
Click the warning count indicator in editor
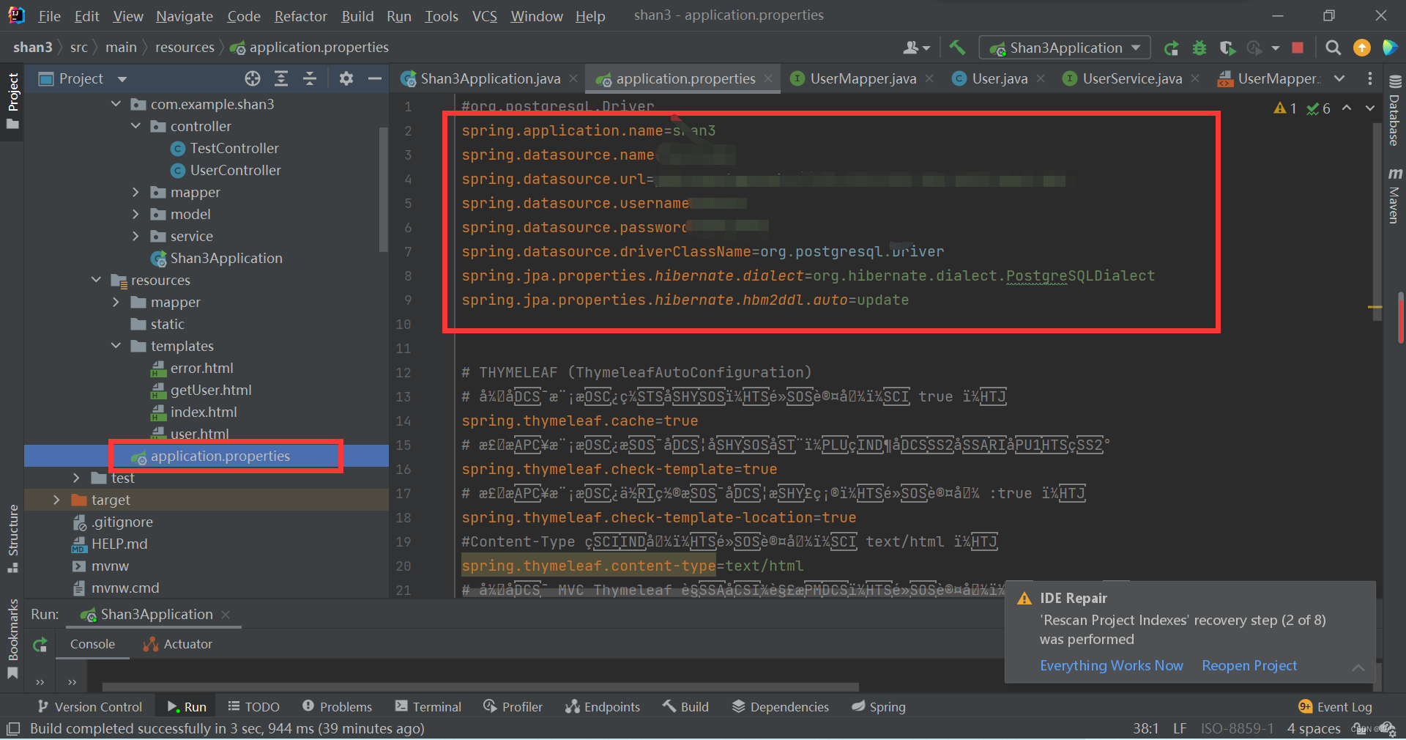pyautogui.click(x=1285, y=108)
